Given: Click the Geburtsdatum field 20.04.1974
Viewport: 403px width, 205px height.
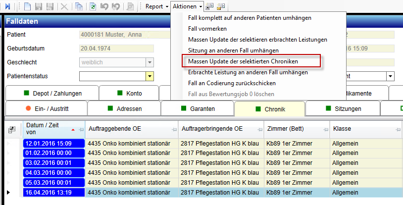Looking at the screenshot, I should point(116,49).
